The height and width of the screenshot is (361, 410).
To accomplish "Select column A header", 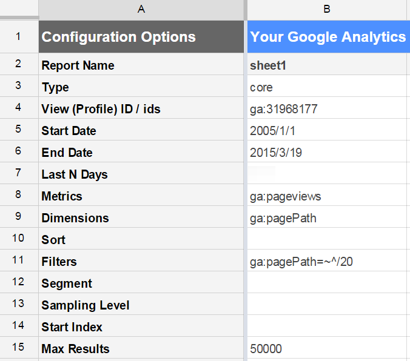I will tap(141, 10).
